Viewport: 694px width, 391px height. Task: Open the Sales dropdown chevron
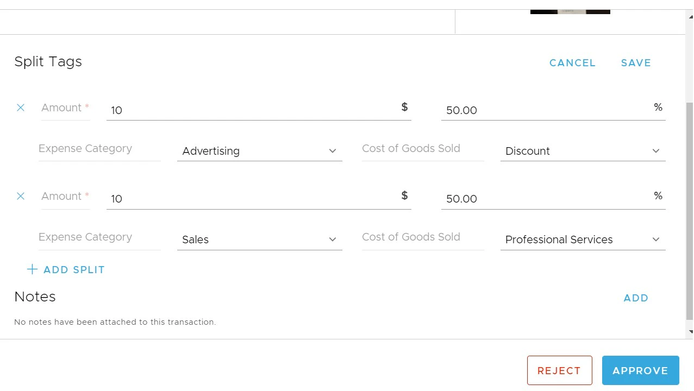tap(332, 239)
